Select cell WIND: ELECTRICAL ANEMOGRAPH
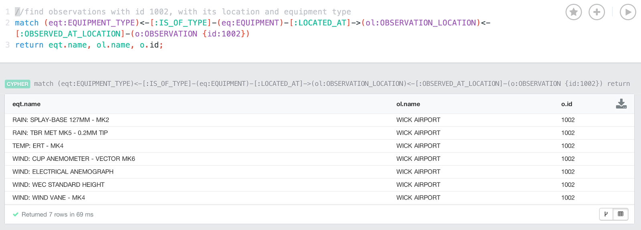Image resolution: width=641 pixels, height=230 pixels. [x=63, y=172]
